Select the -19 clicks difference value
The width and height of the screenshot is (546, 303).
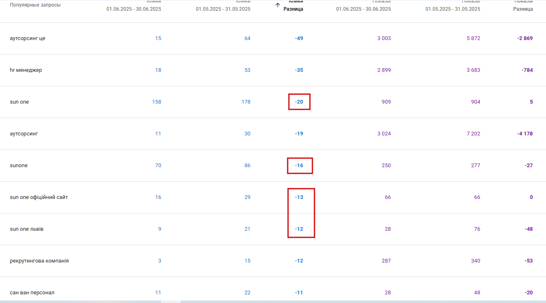pyautogui.click(x=299, y=134)
